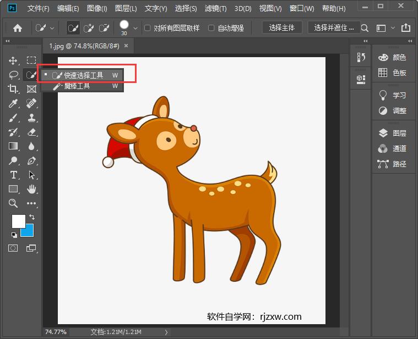The image size is (418, 339).
Task: Expand the status bar info arrow
Action: pyautogui.click(x=166, y=332)
